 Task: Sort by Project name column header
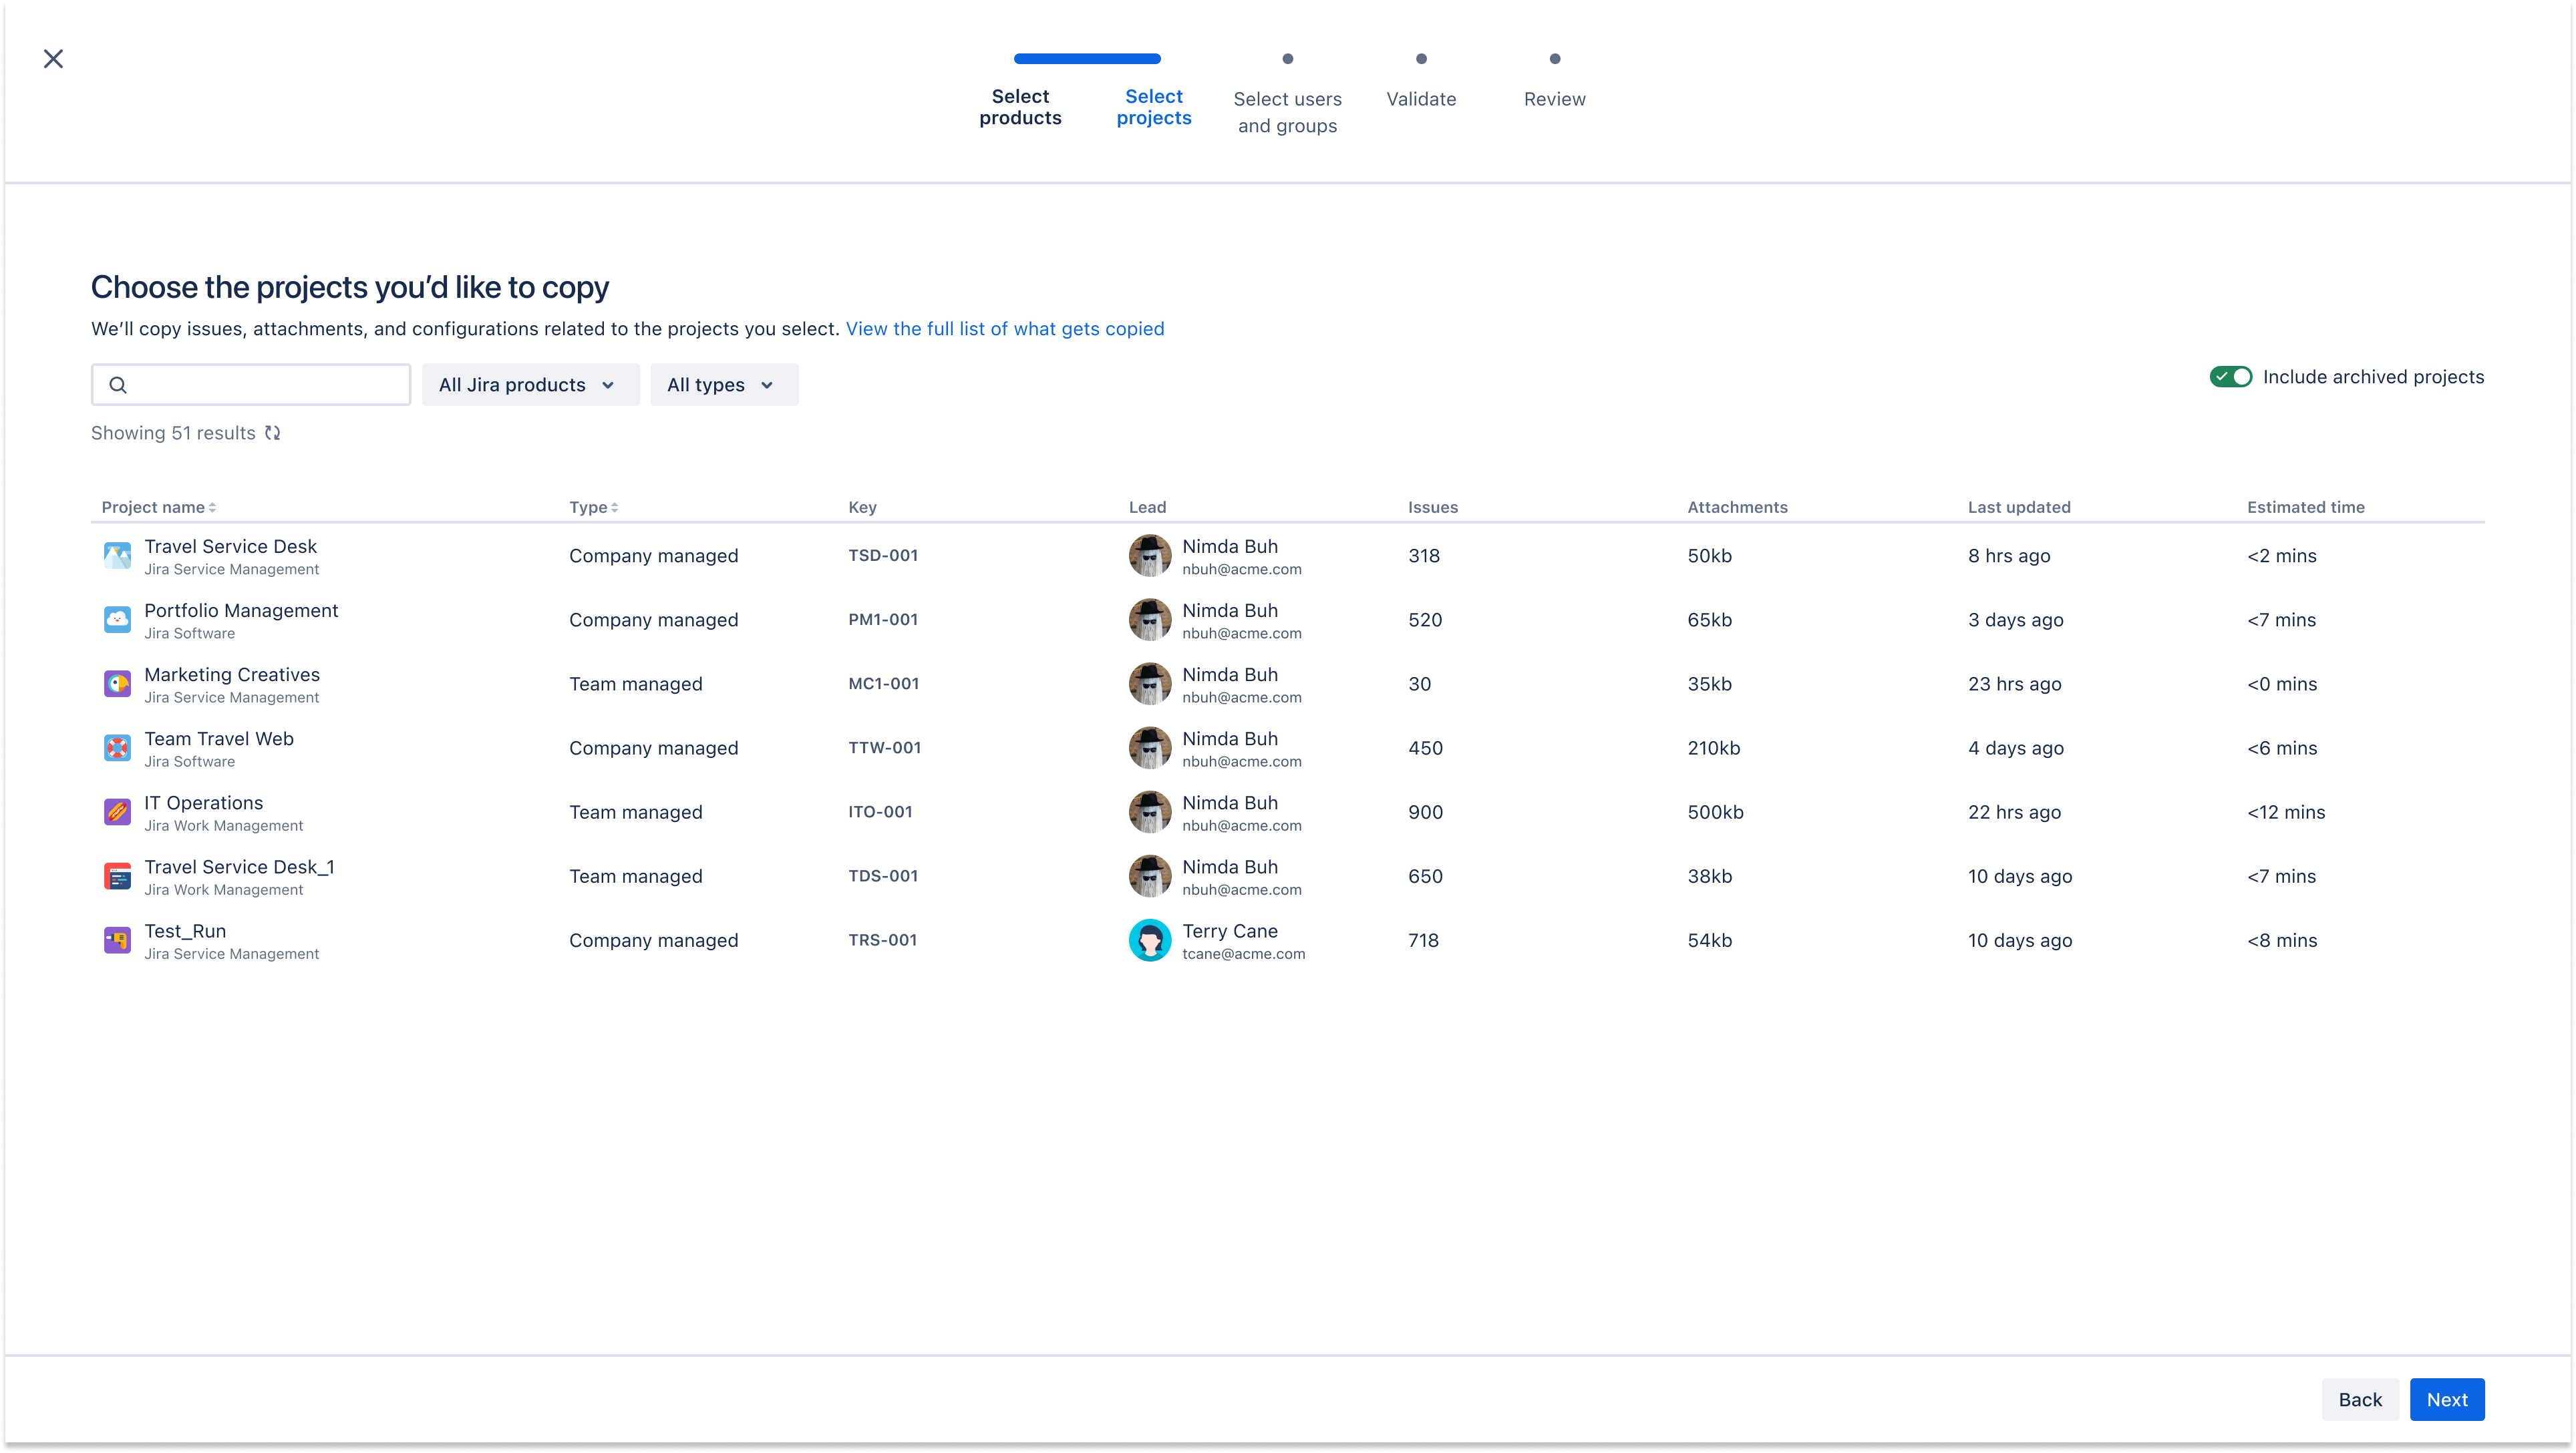[159, 507]
